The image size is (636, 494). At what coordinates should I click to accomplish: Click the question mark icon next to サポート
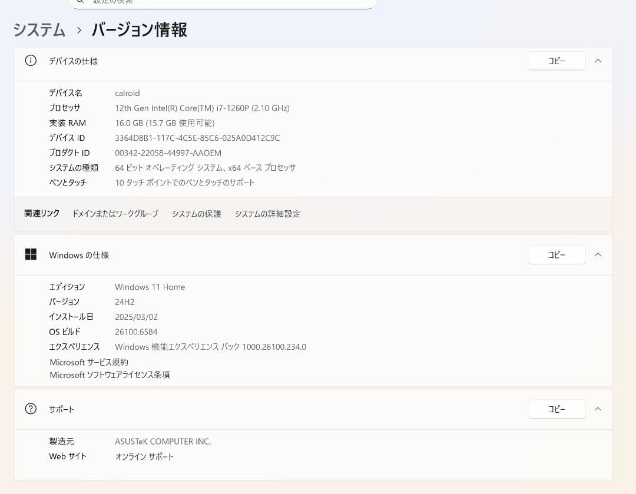(x=30, y=409)
